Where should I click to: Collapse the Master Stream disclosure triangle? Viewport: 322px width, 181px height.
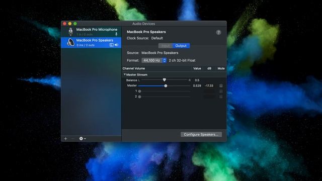point(124,74)
